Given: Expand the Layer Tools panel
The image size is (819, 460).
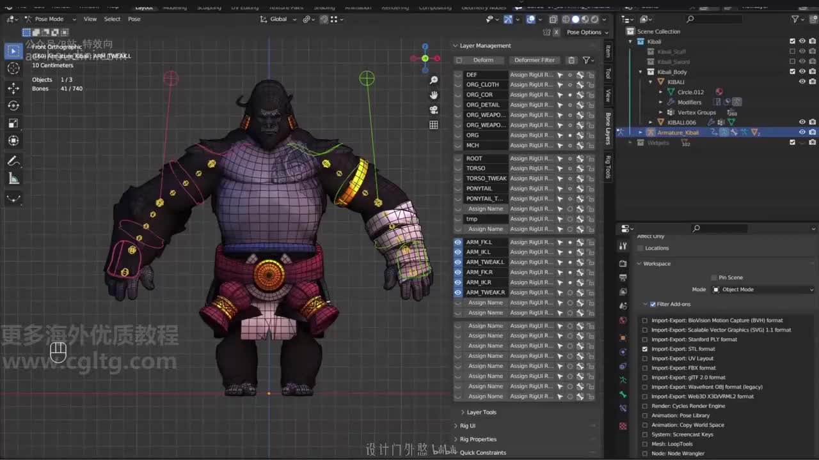Looking at the screenshot, I should 463,412.
